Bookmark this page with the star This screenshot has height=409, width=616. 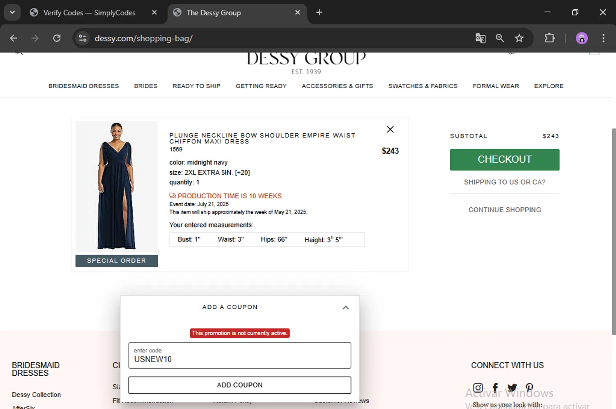519,38
